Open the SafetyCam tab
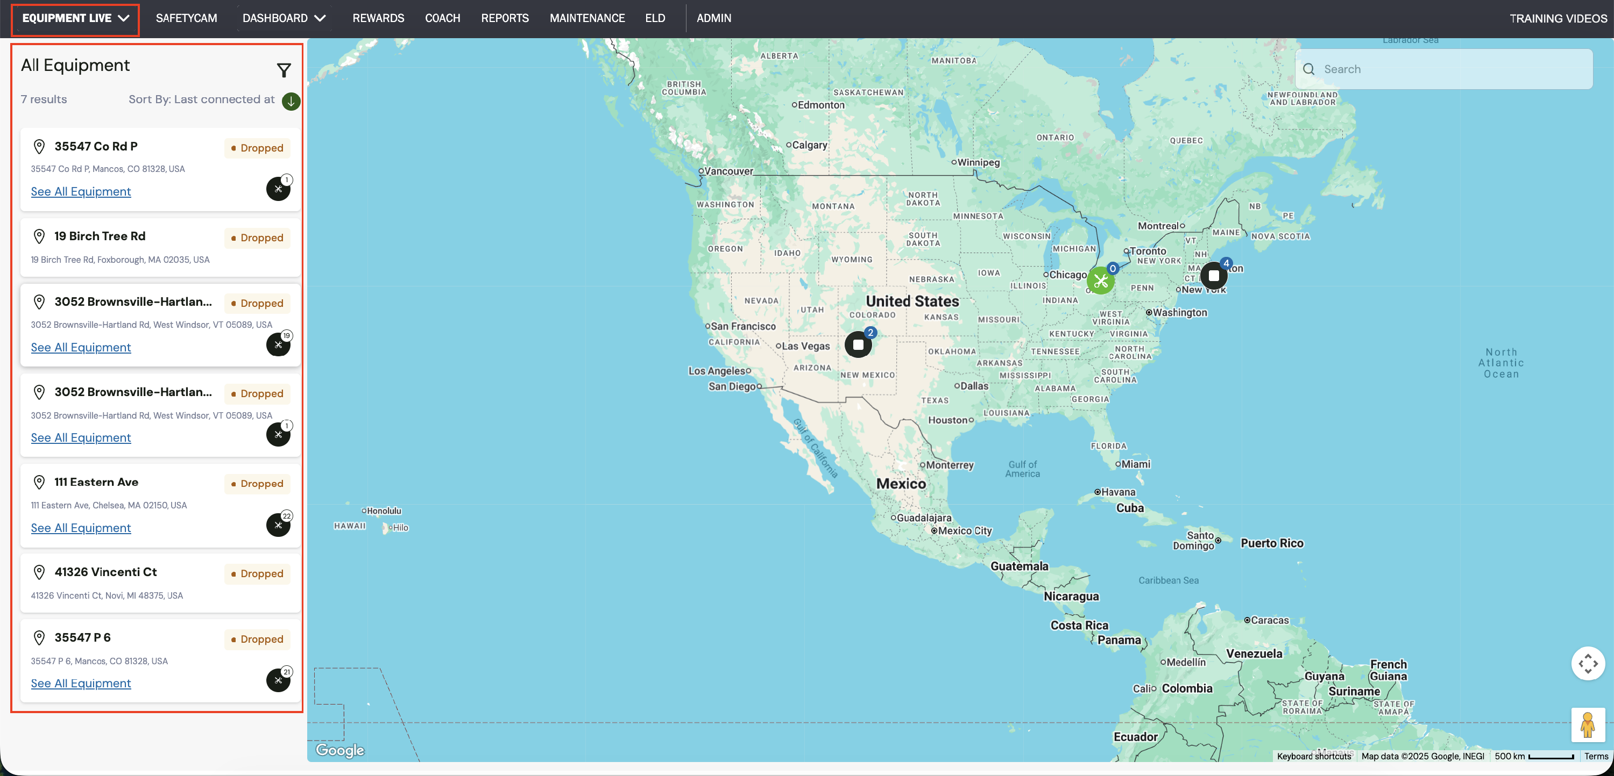The height and width of the screenshot is (776, 1614). click(x=186, y=18)
